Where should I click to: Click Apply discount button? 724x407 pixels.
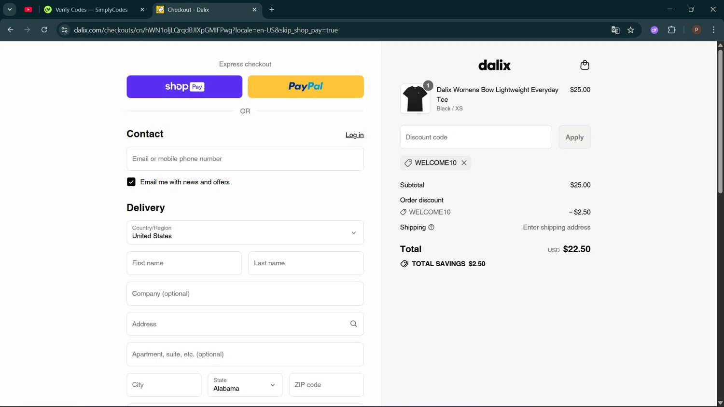point(574,137)
